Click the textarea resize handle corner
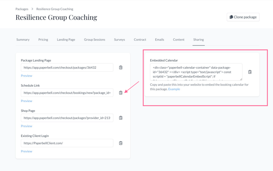The image size is (273, 171). click(241, 79)
